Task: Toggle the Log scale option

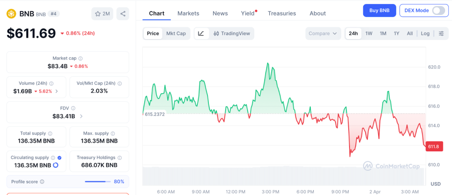Action: [425, 34]
